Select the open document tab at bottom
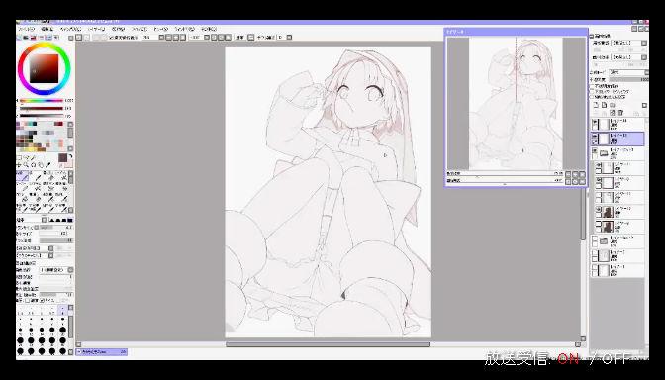 pyautogui.click(x=102, y=352)
